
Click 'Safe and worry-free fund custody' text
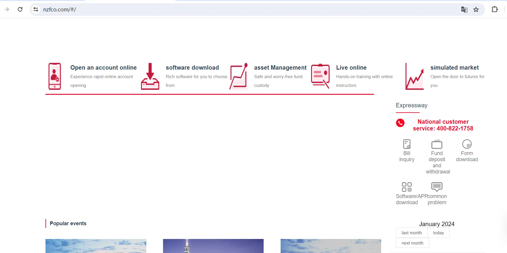tap(278, 81)
